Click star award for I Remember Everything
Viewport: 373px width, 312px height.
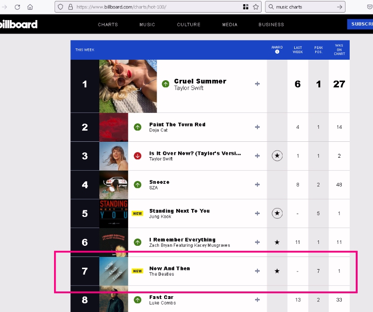[x=277, y=242]
